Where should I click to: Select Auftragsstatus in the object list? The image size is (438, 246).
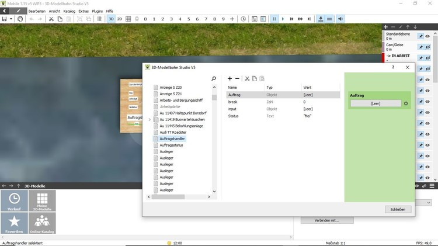[x=171, y=145]
